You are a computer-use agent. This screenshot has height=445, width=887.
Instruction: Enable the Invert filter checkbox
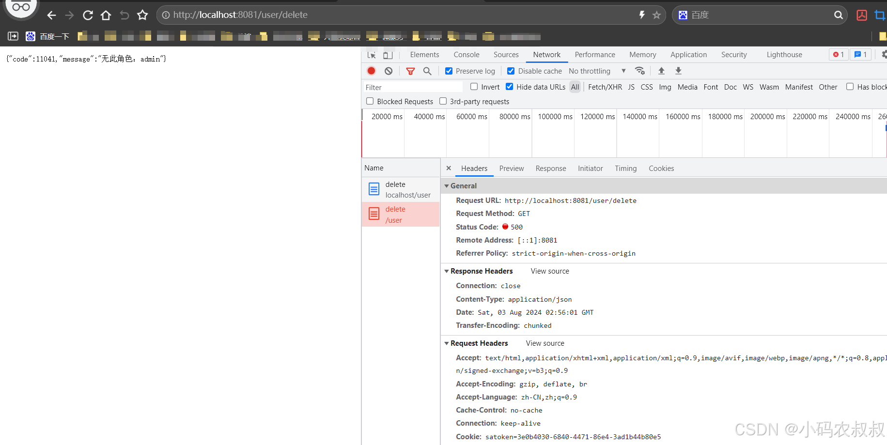point(474,87)
